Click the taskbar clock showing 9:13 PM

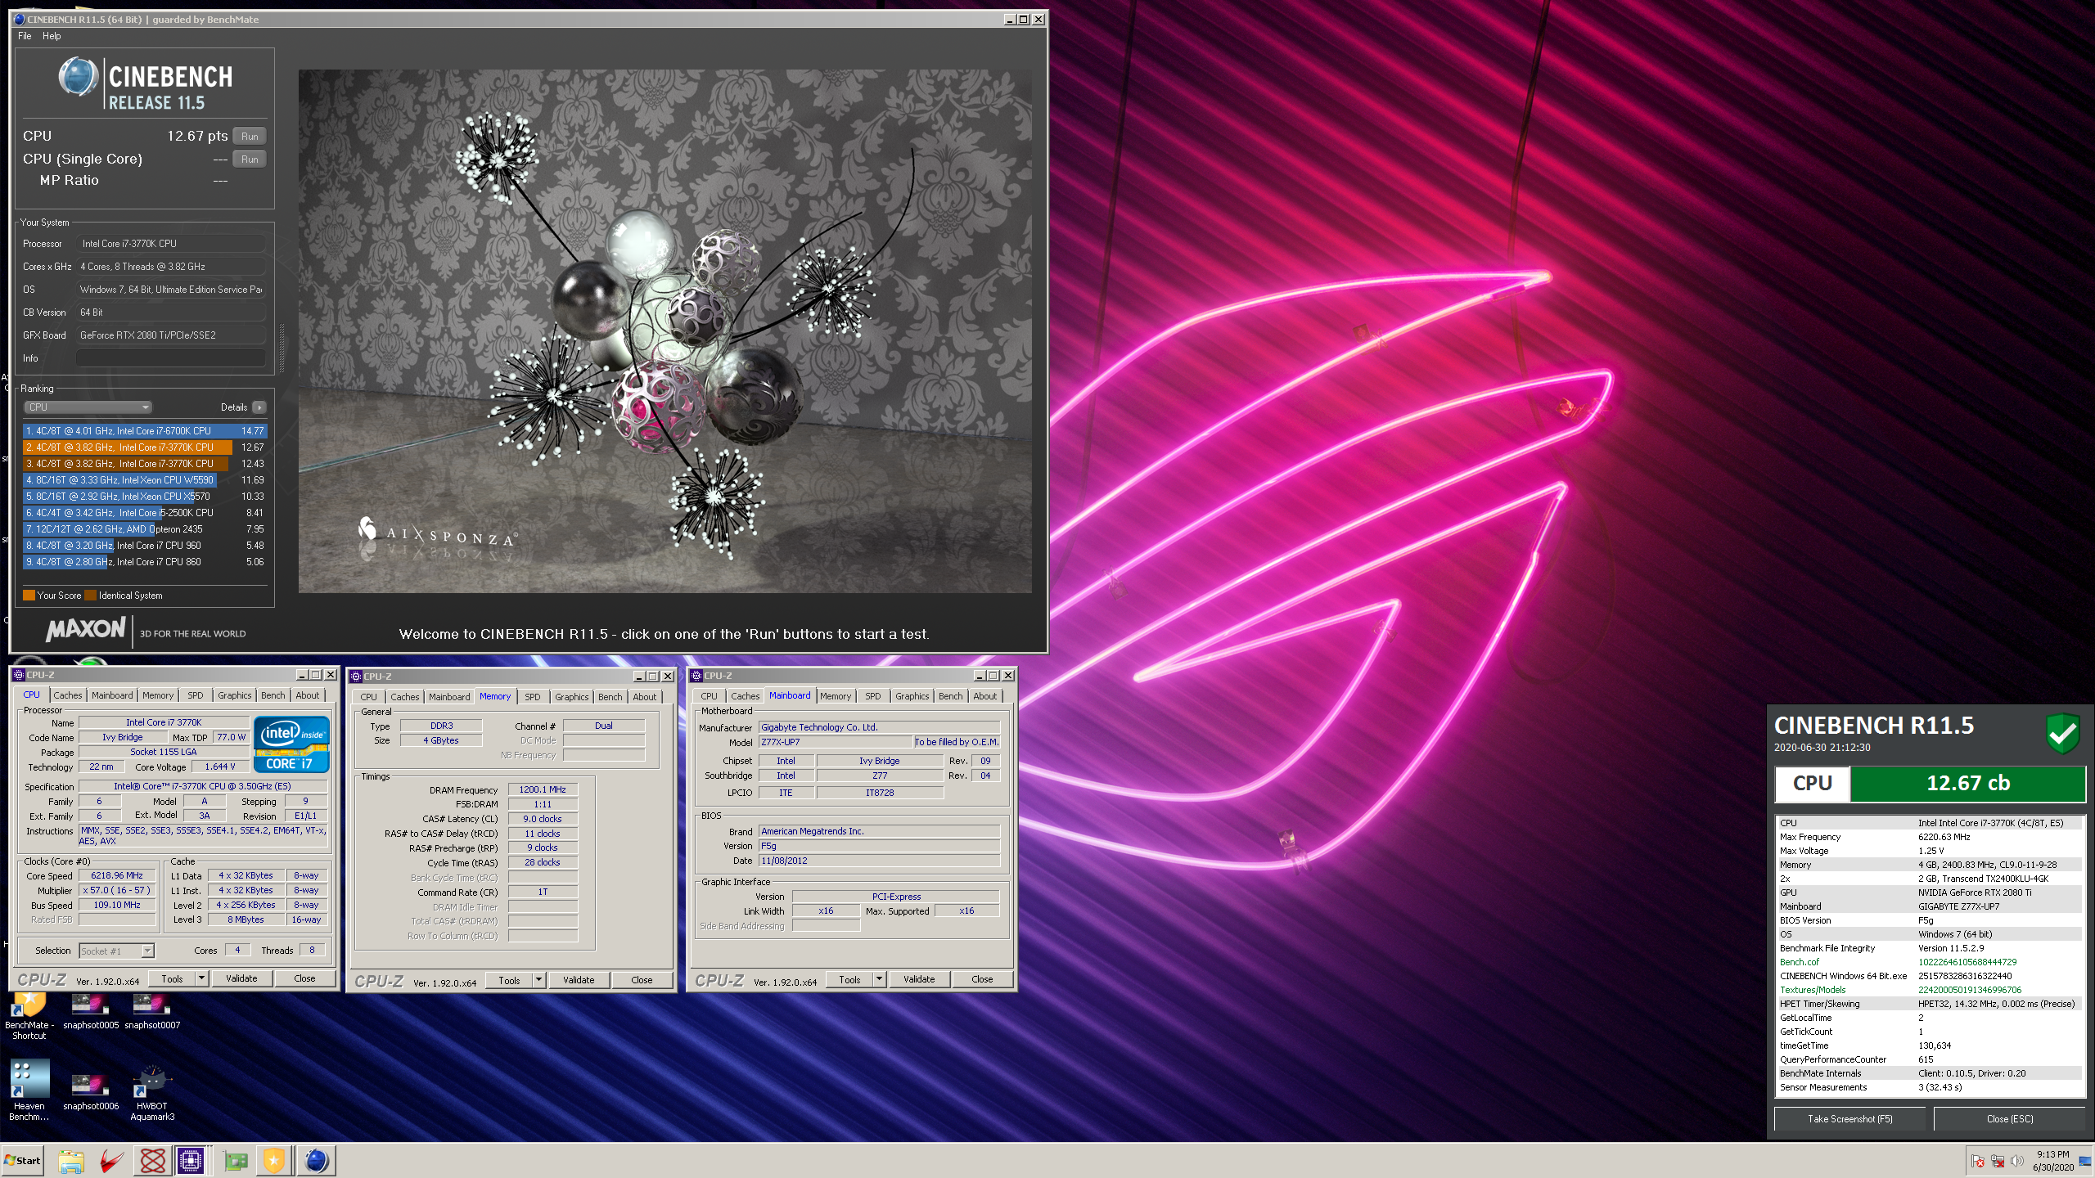pyautogui.click(x=2052, y=1161)
